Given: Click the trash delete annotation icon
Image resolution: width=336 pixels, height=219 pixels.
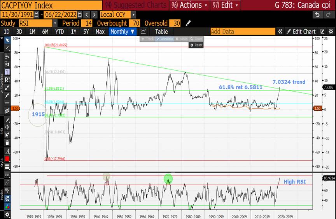Looking at the screenshot, I should tap(7, 143).
